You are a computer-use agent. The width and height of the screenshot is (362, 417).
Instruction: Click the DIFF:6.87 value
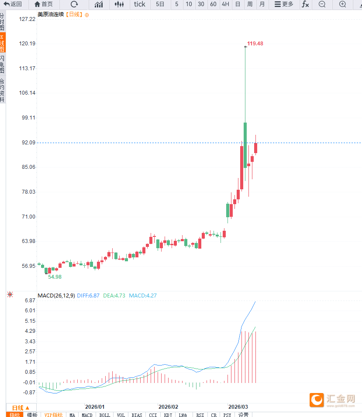88,295
